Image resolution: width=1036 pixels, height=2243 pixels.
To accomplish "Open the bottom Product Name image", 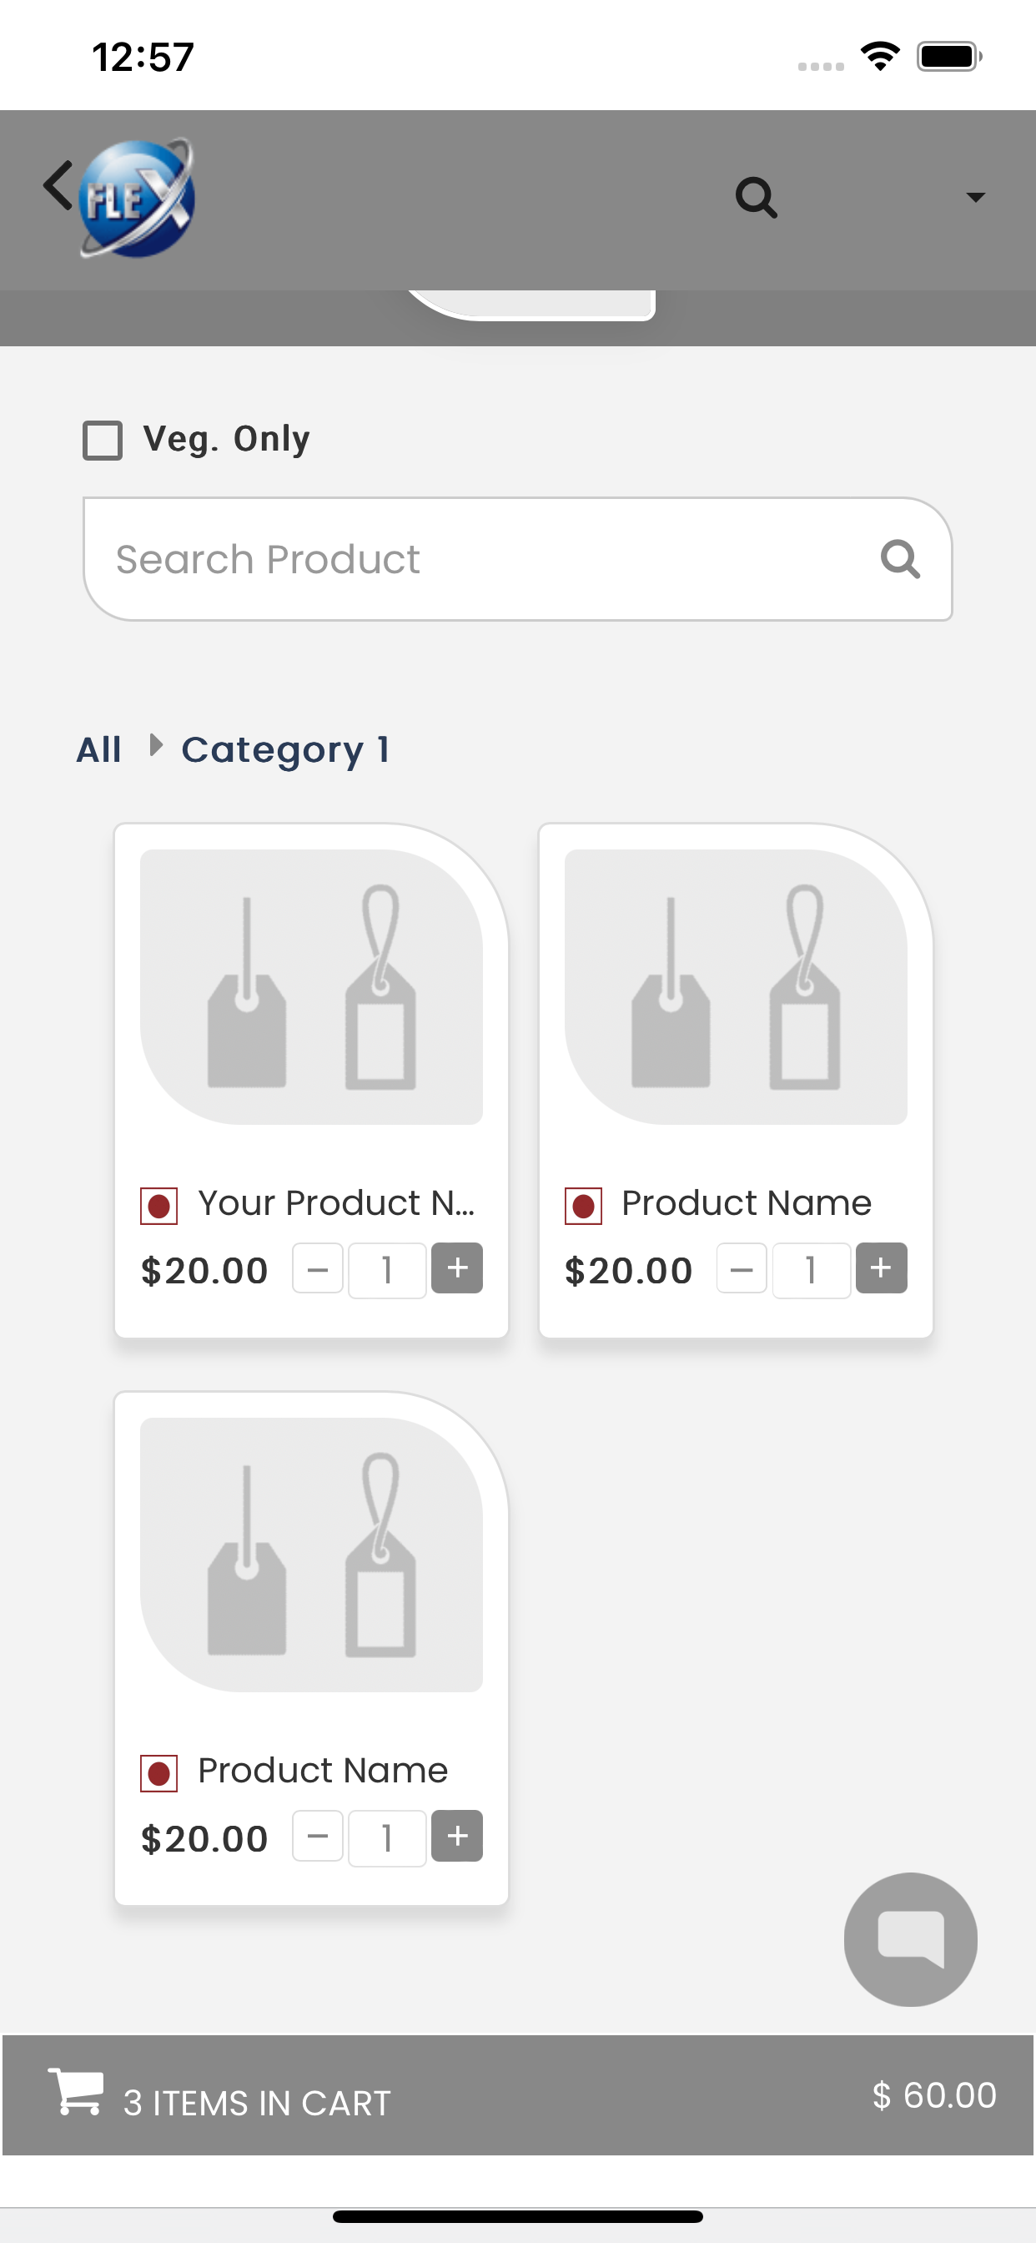I will 312,1555.
